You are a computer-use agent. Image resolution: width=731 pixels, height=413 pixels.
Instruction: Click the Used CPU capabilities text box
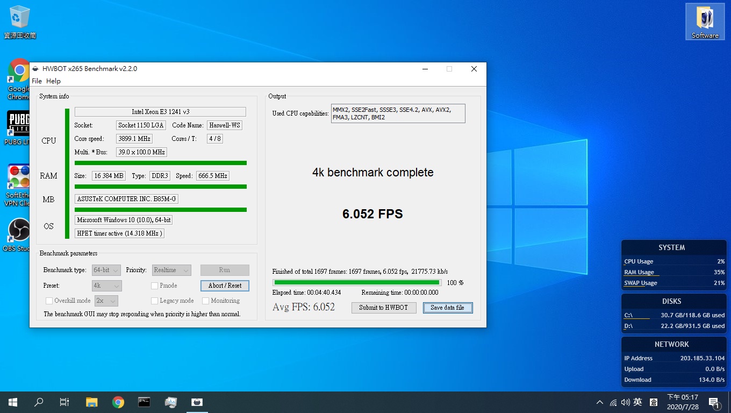click(398, 113)
